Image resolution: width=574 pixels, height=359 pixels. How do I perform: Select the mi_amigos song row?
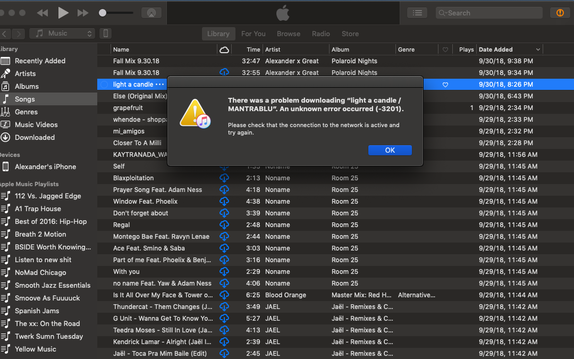coord(129,131)
